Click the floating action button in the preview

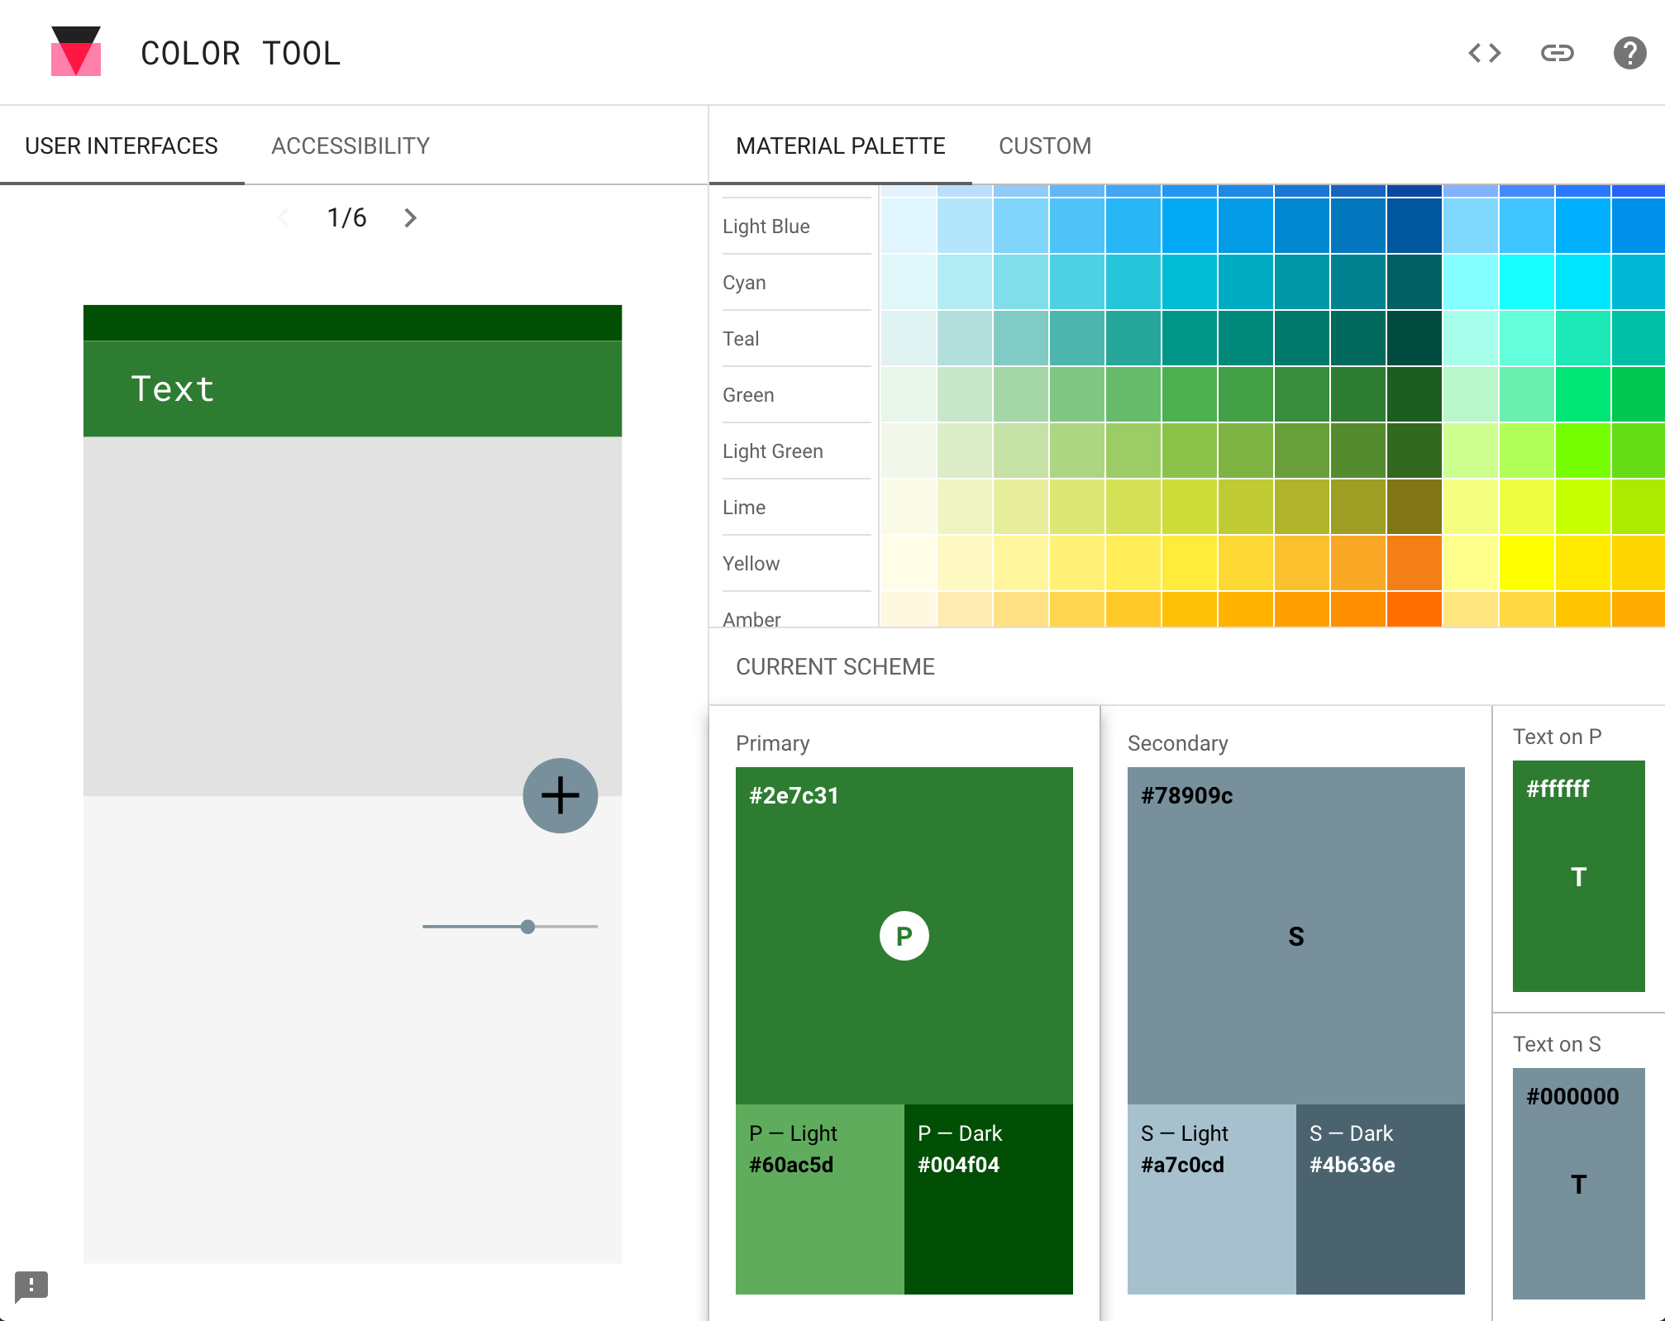(560, 794)
